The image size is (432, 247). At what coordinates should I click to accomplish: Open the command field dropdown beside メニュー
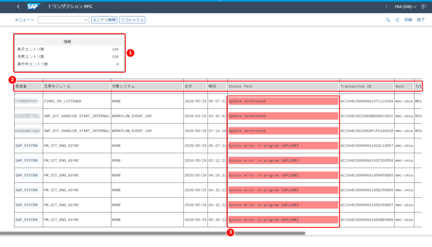[x=86, y=20]
